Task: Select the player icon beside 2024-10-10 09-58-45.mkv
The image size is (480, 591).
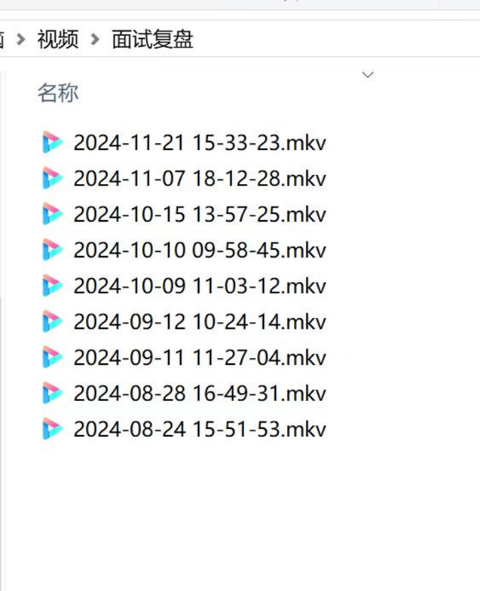Action: coord(53,249)
